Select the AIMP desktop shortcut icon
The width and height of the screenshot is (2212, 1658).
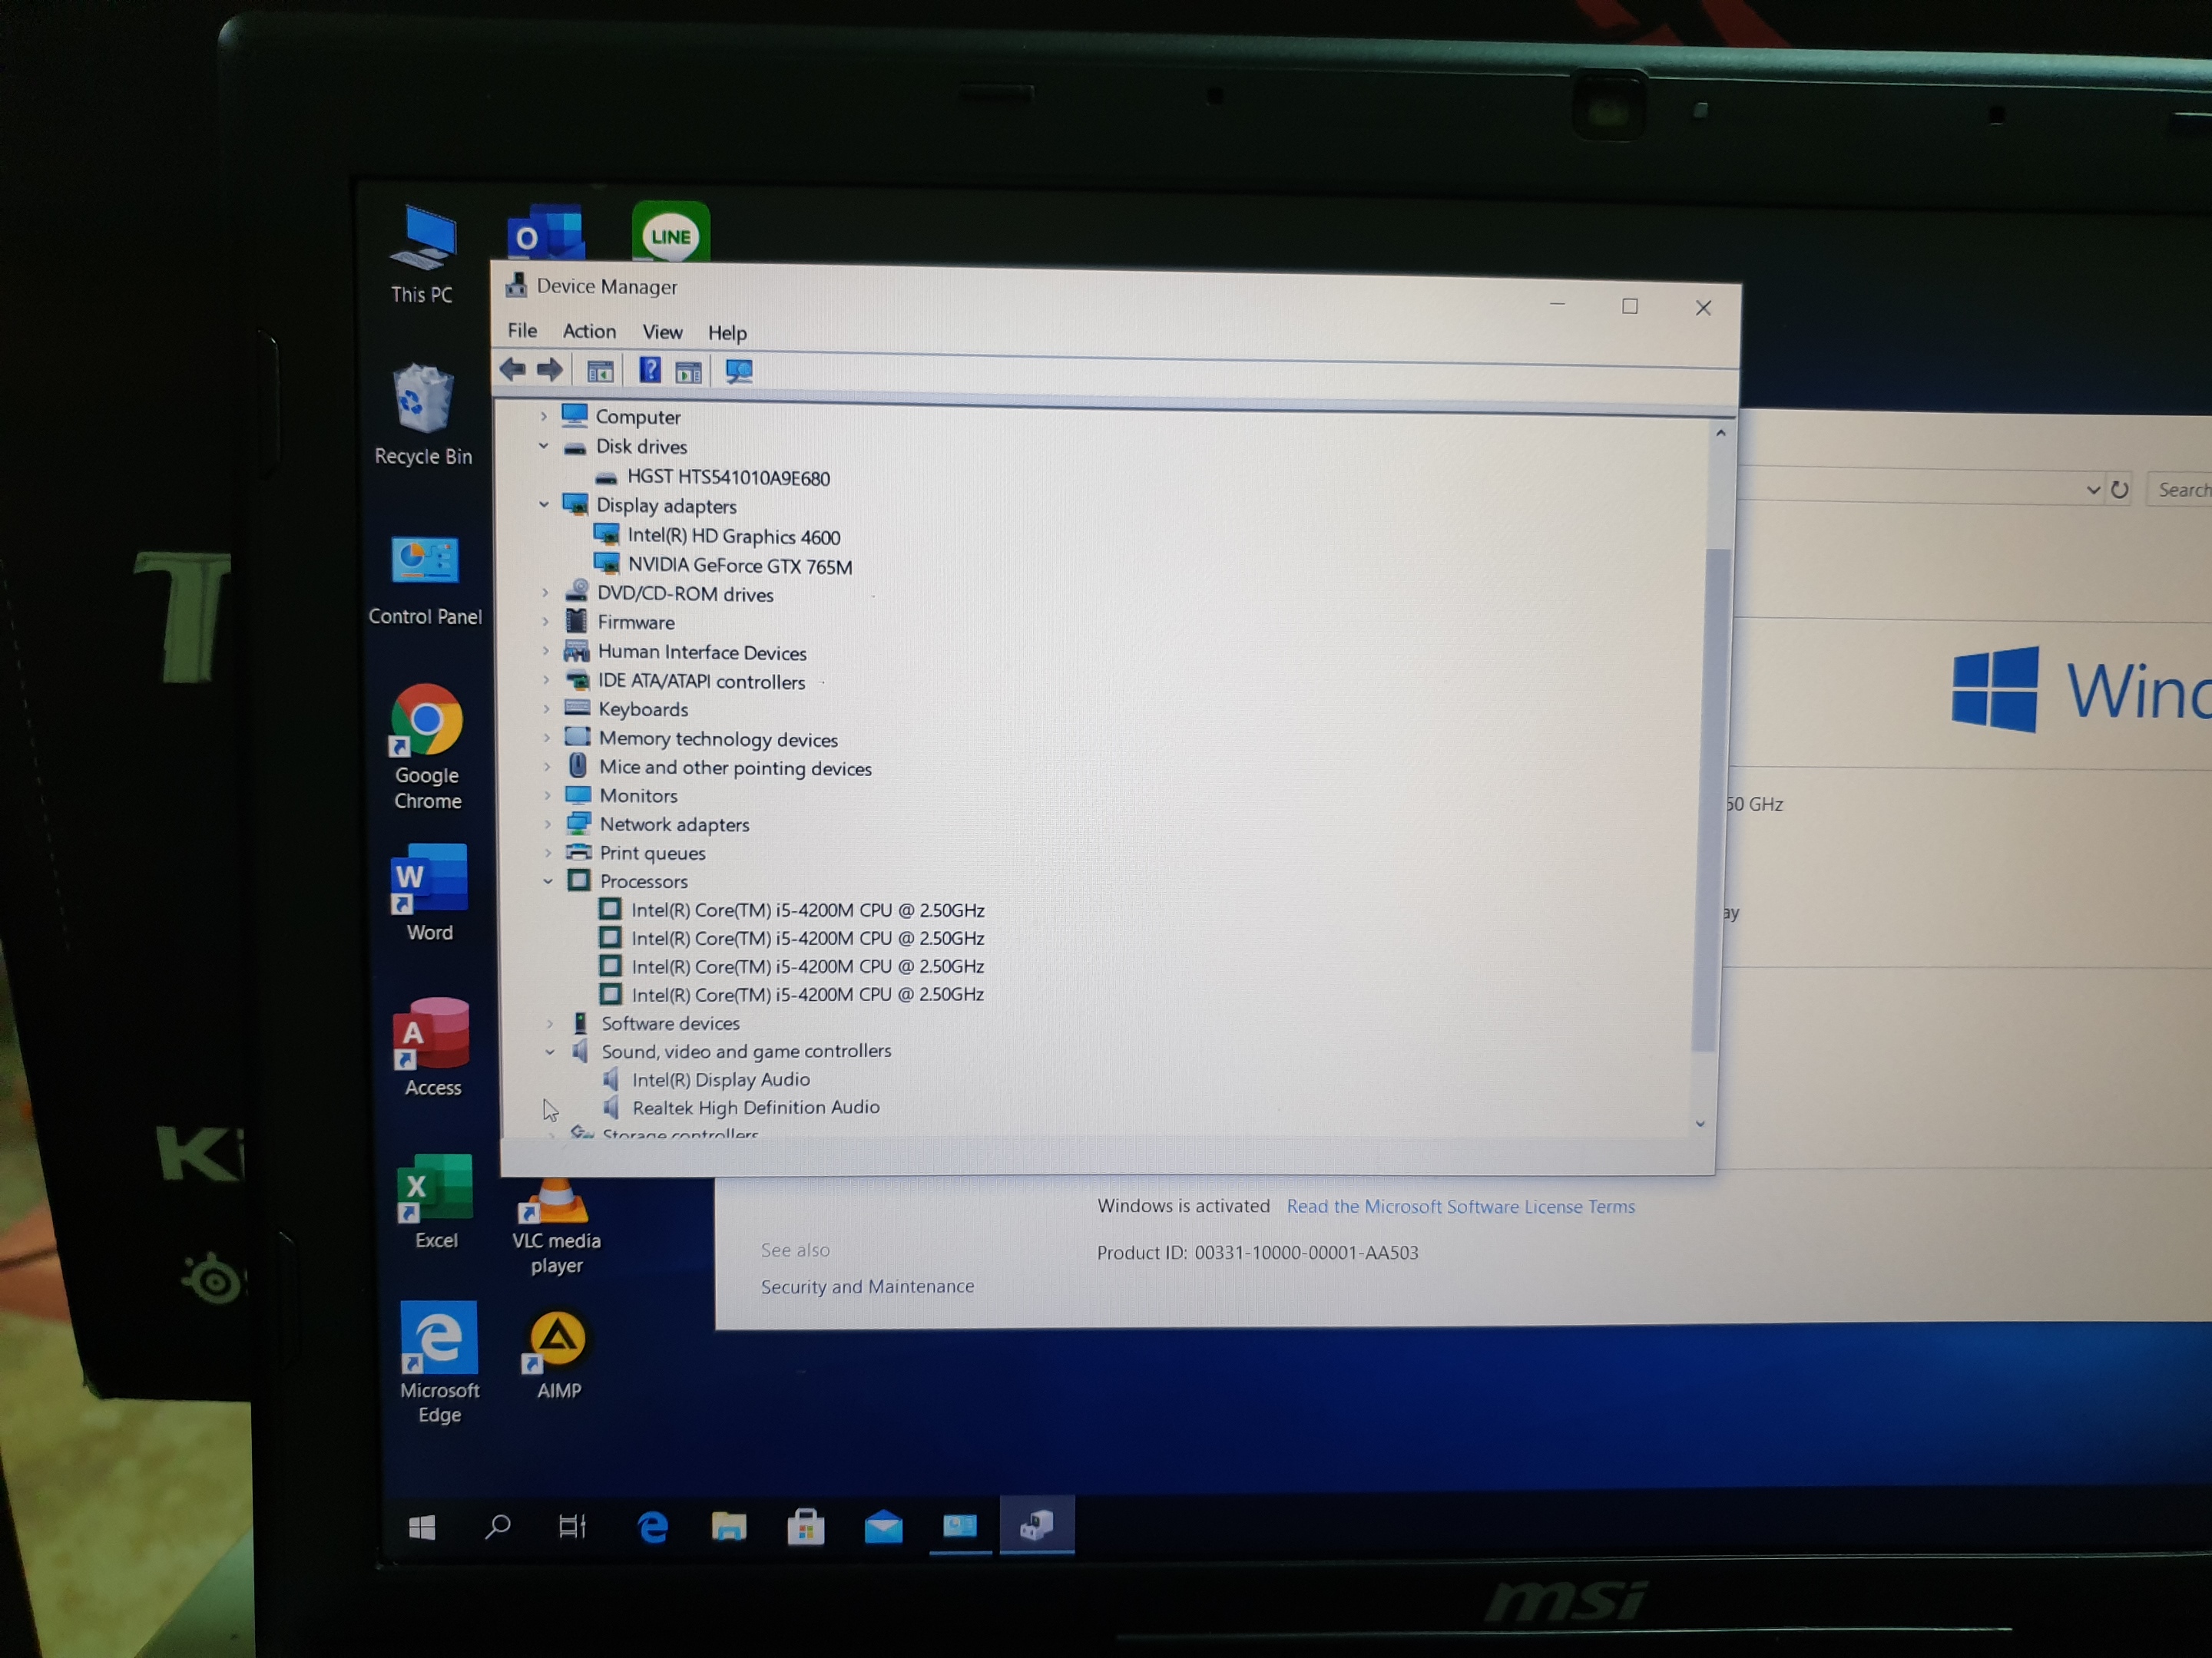click(x=558, y=1355)
